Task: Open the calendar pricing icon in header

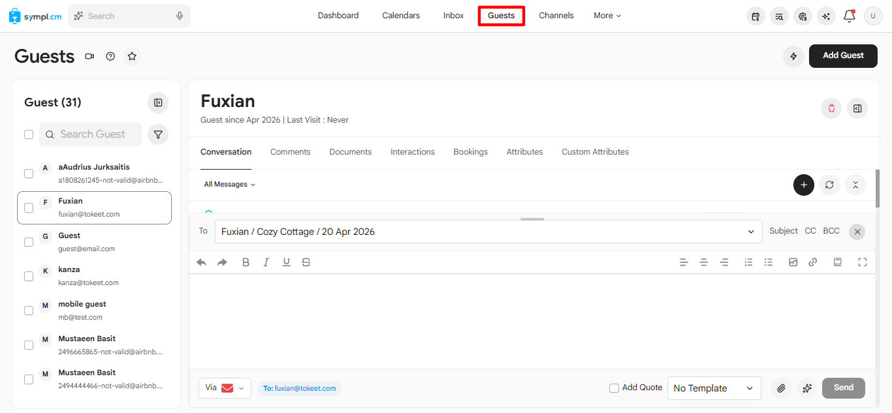Action: tap(756, 16)
